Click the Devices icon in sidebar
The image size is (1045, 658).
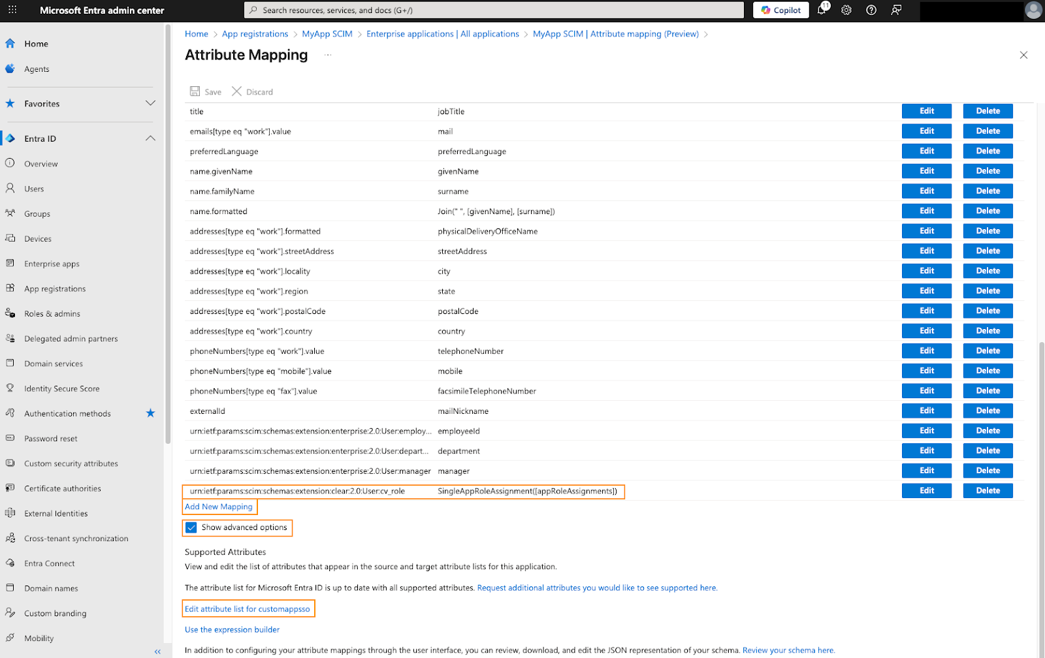tap(10, 238)
